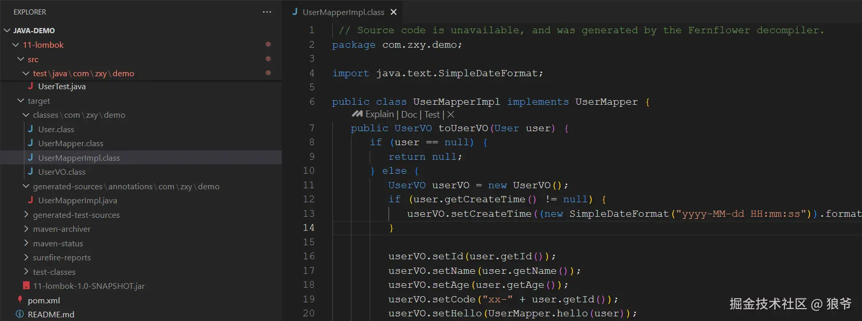
Task: Click the EXPLORER panel title
Action: pyautogui.click(x=30, y=12)
